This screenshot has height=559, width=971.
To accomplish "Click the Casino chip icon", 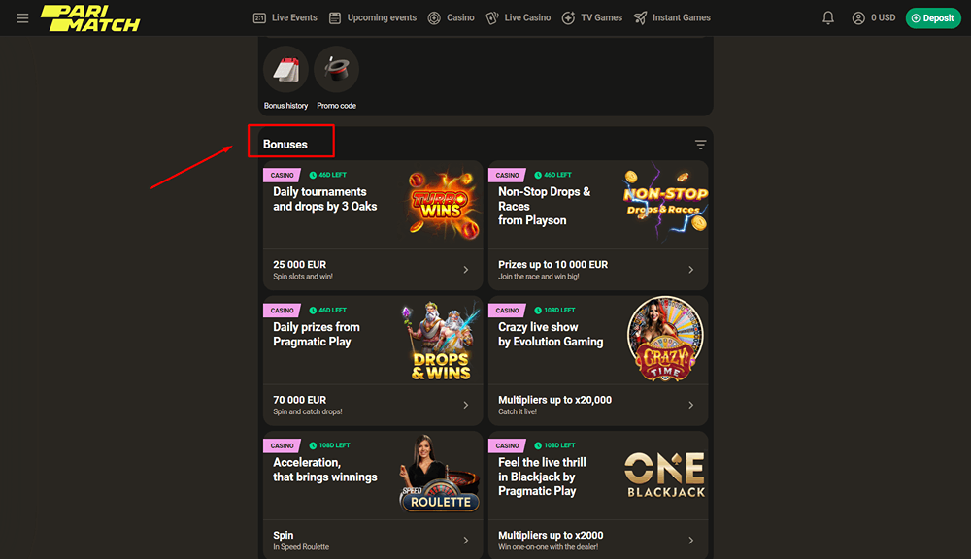I will point(434,17).
